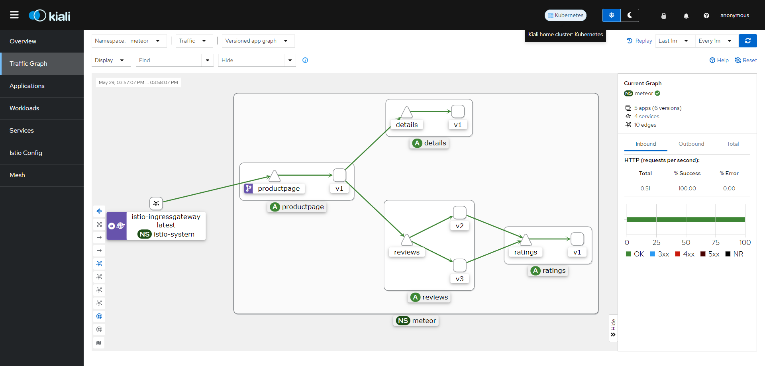This screenshot has height=366, width=765.
Task: Select the reviews v3 workload node
Action: [459, 265]
